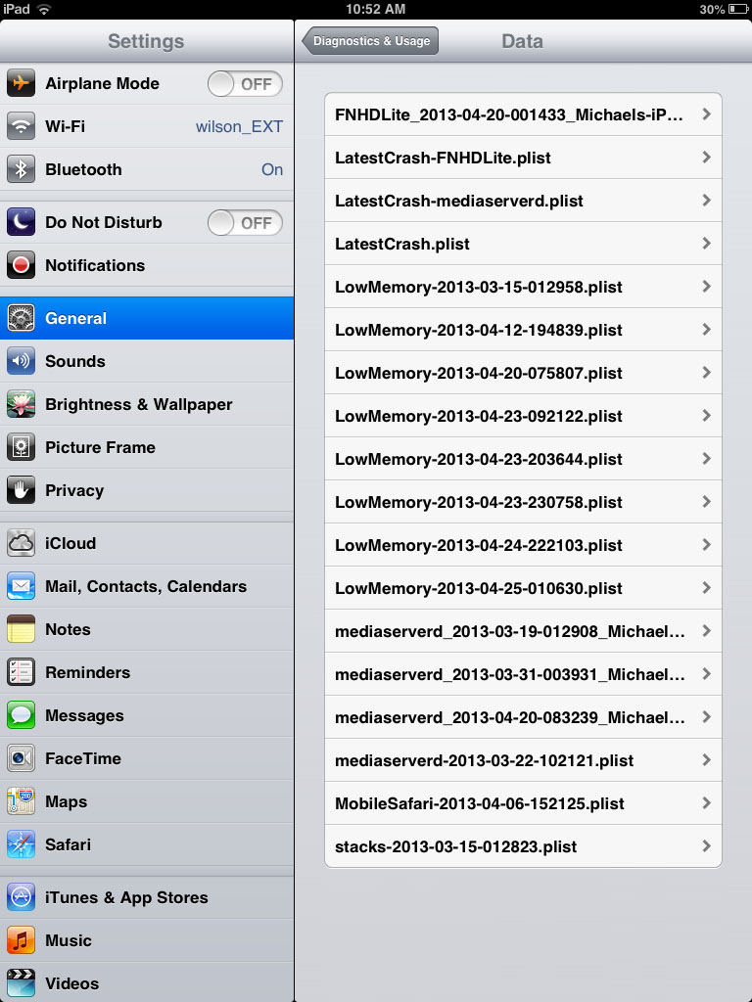Select Brightness & Wallpaper settings

147,404
